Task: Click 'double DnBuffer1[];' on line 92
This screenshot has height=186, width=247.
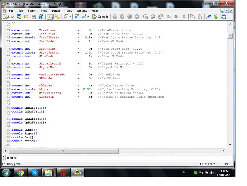Action: click(29, 108)
